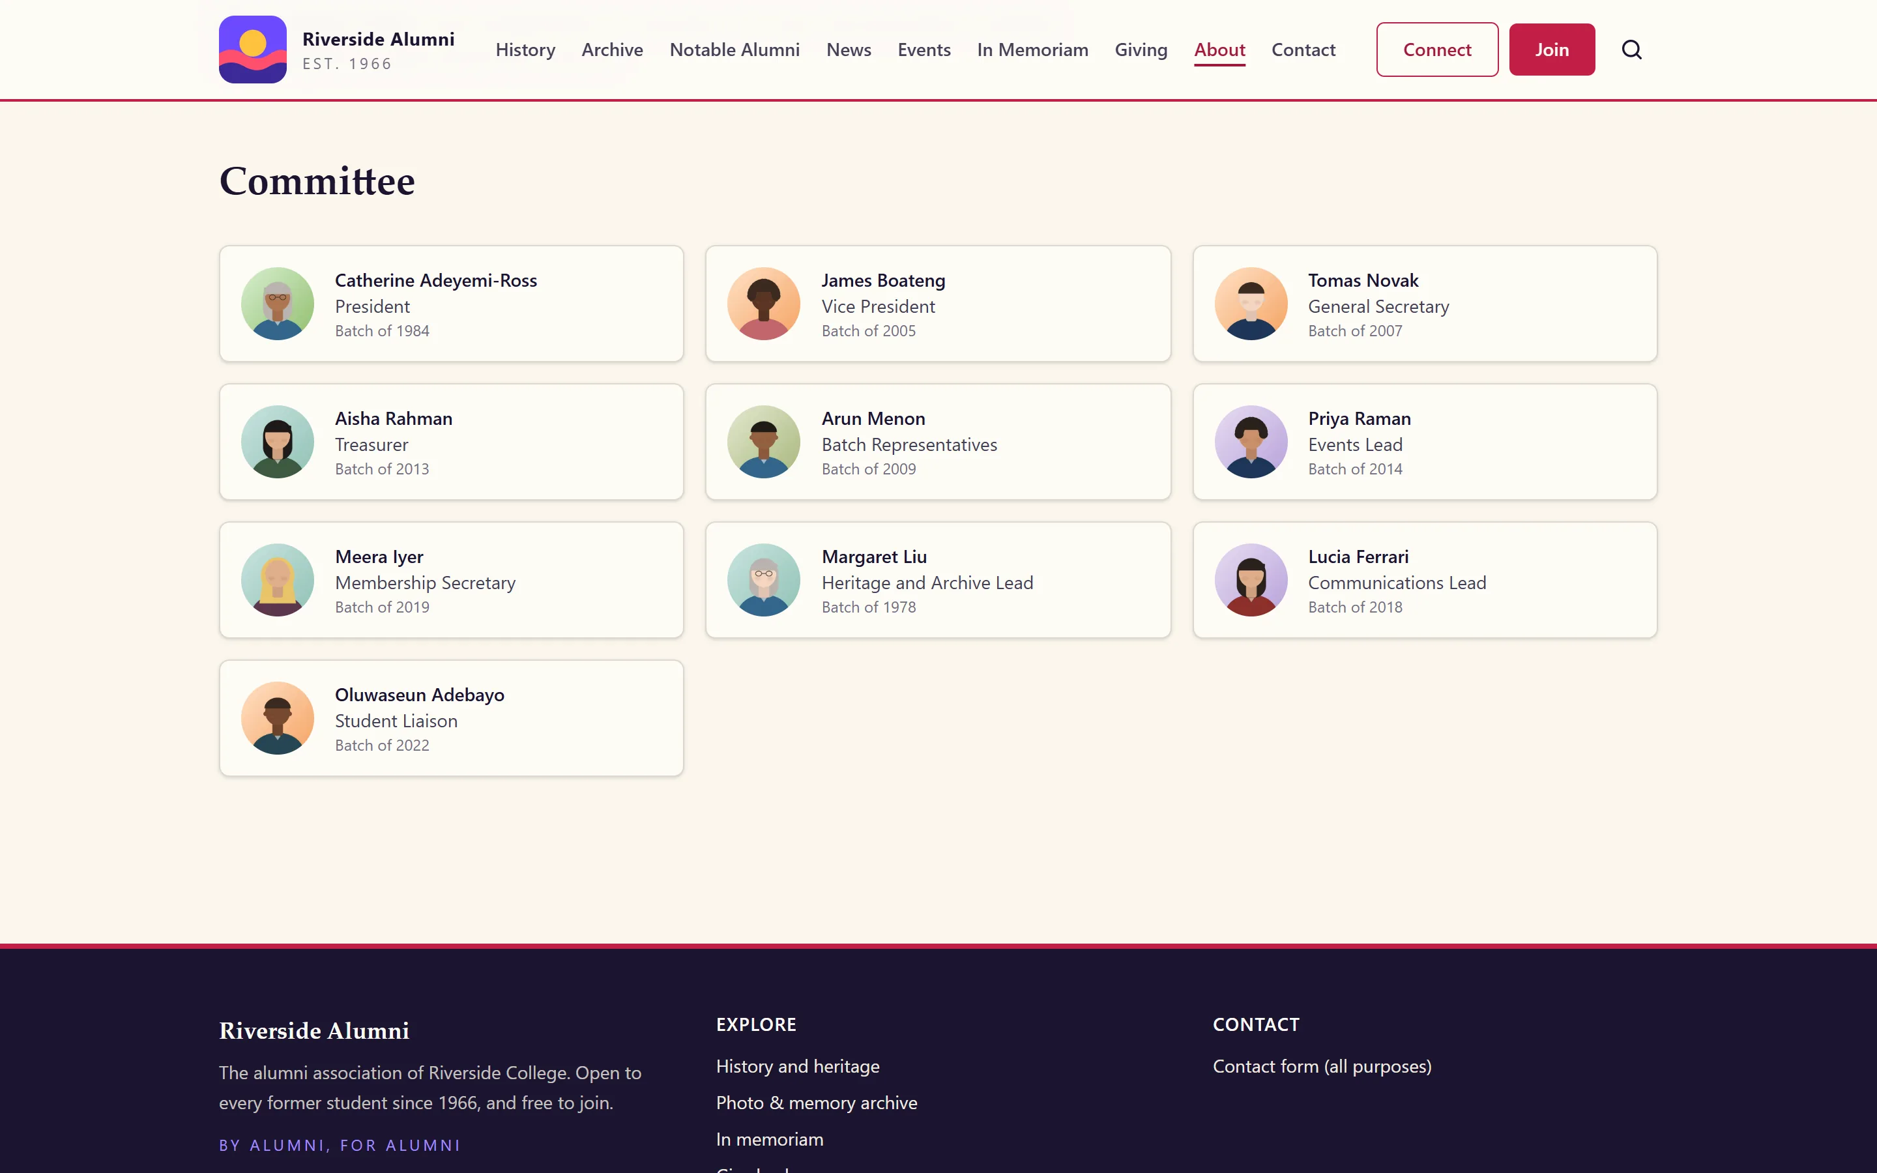This screenshot has width=1877, height=1173.
Task: Open the News nav item
Action: 849,50
